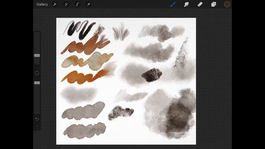The width and height of the screenshot is (265, 149).
Task: Tap the dimmed Redo arrow
Action: click(x=37, y=126)
